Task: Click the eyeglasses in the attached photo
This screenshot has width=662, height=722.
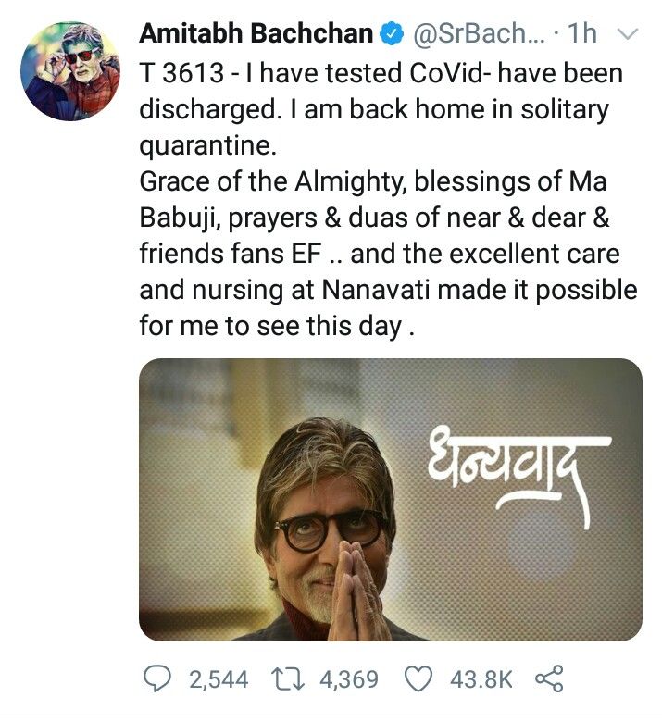Action: click(330, 529)
